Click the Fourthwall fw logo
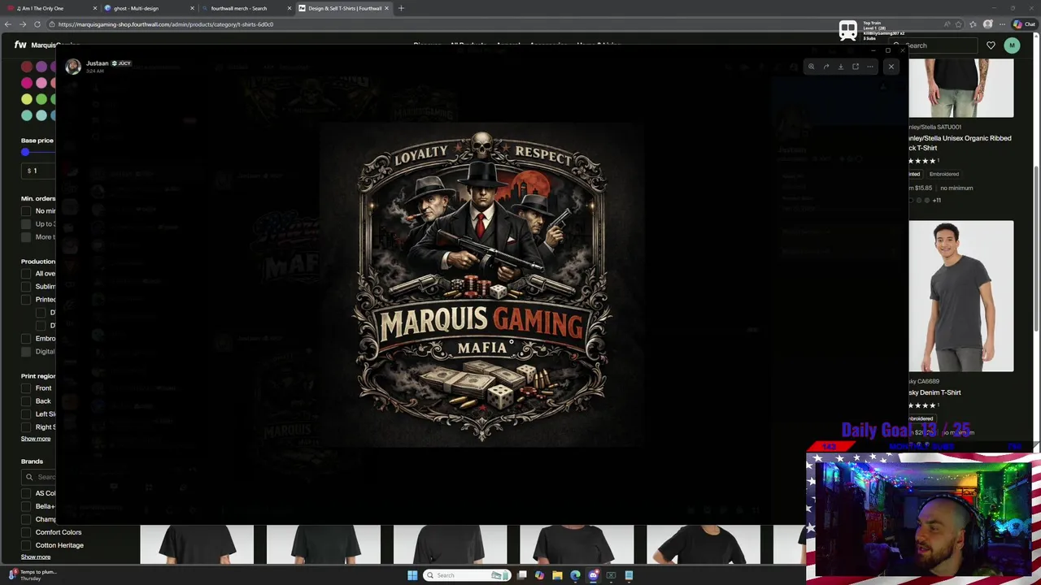 20,45
